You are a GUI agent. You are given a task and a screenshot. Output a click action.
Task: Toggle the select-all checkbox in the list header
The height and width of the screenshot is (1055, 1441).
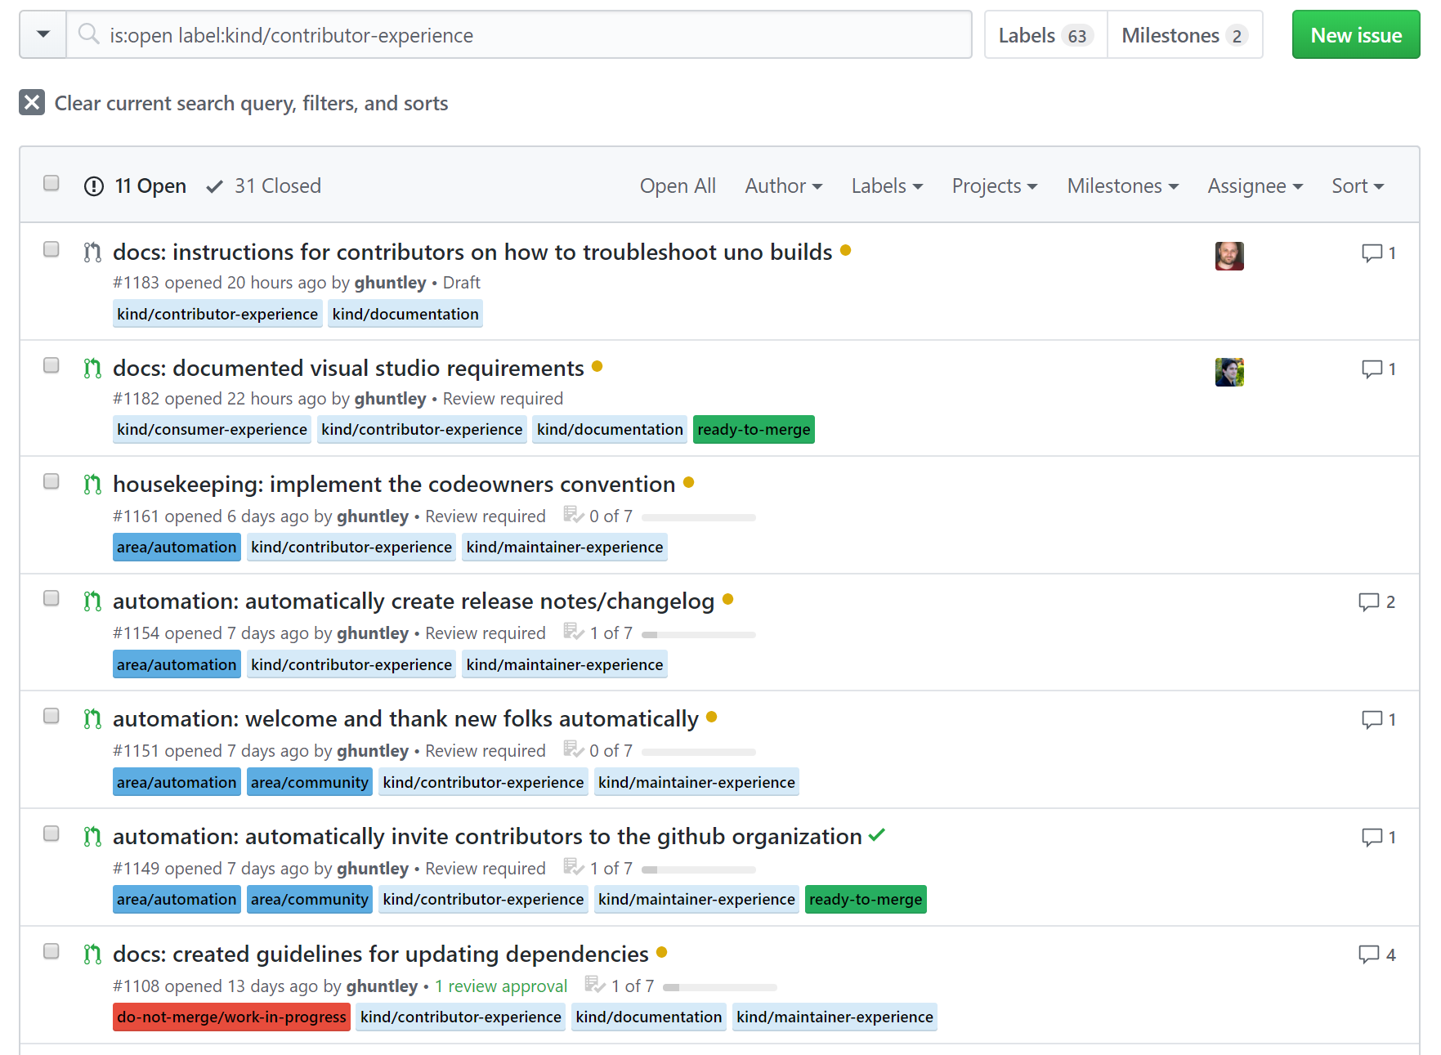(x=51, y=183)
